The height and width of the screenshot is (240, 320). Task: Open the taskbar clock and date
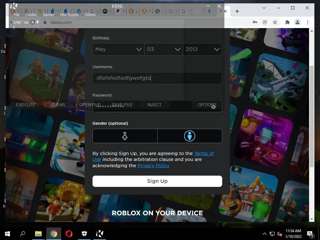point(293,234)
